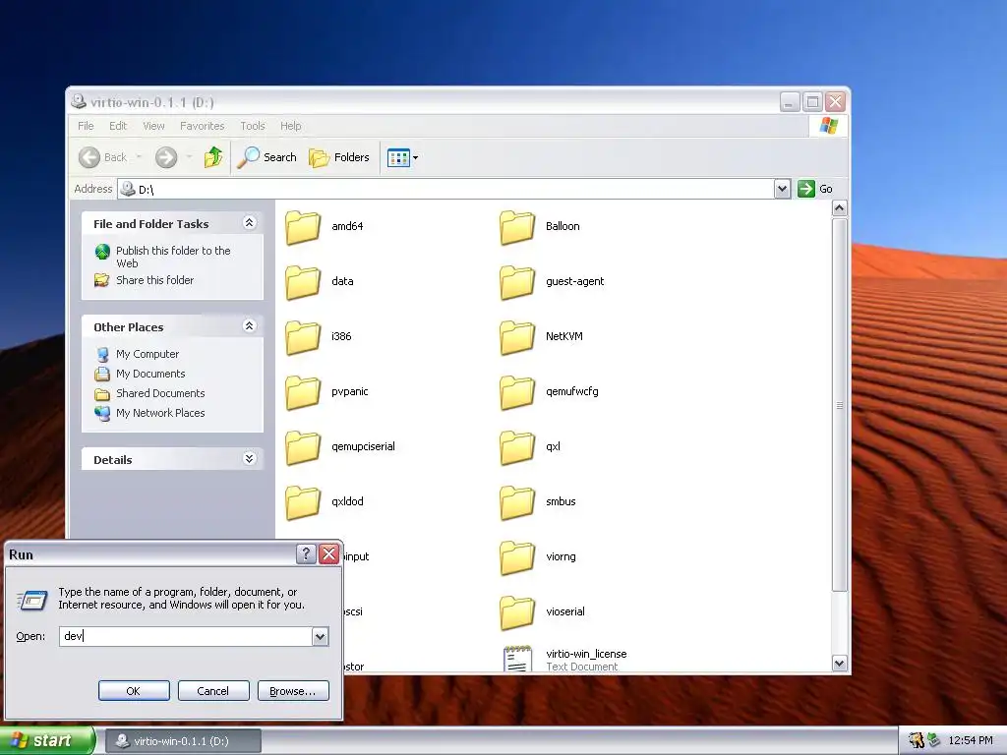Click Browse... in the Run dialog
The height and width of the screenshot is (755, 1007).
[x=293, y=691]
